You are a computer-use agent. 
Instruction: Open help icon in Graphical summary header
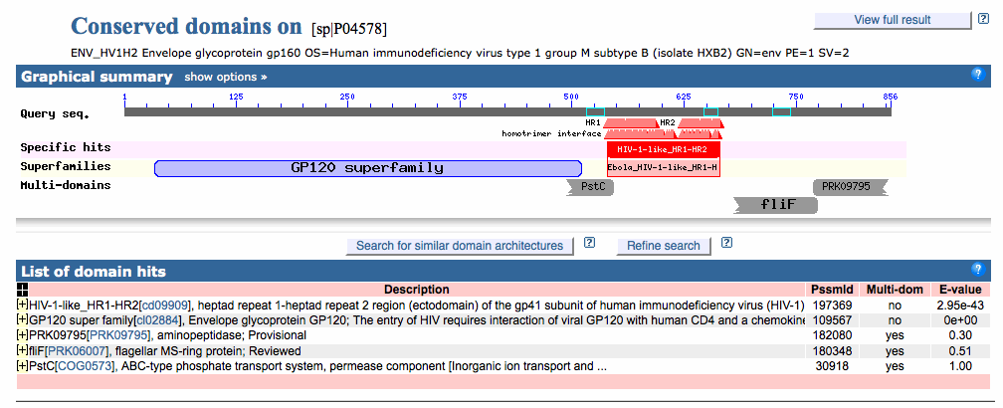[977, 75]
